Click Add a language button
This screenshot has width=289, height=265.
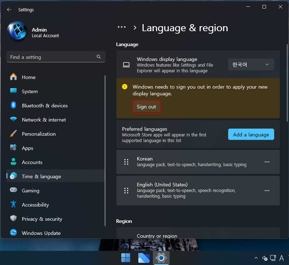(x=251, y=134)
